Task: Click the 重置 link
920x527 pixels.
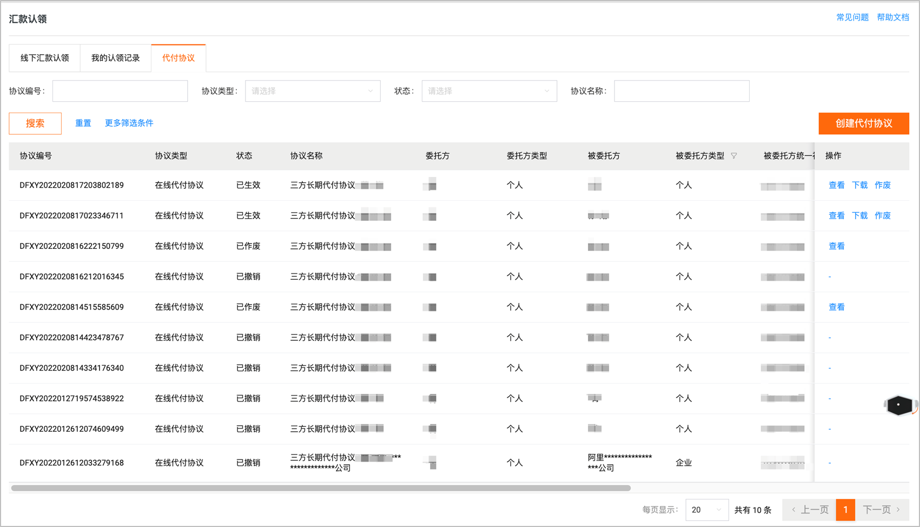Action: tap(83, 123)
